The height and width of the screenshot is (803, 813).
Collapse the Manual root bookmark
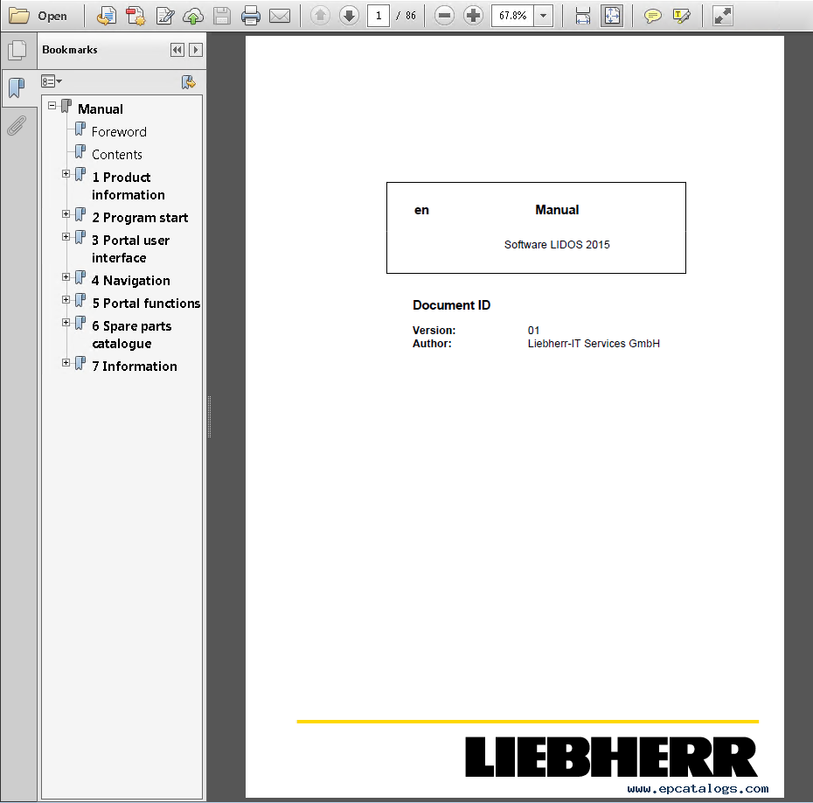[x=52, y=105]
